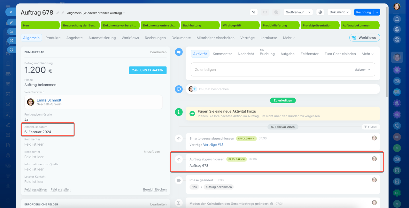Click the green plus add-activity icon

(192, 114)
